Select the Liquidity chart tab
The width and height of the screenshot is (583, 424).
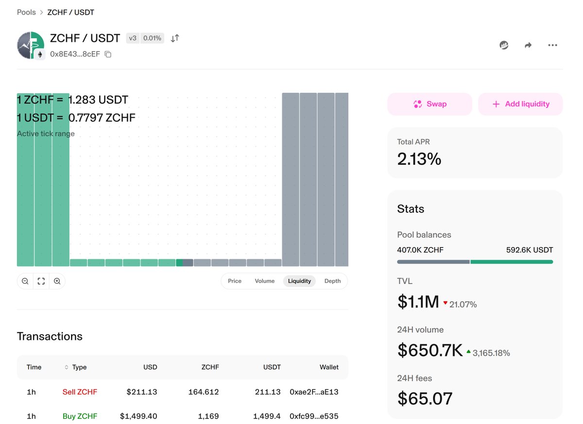click(x=299, y=281)
